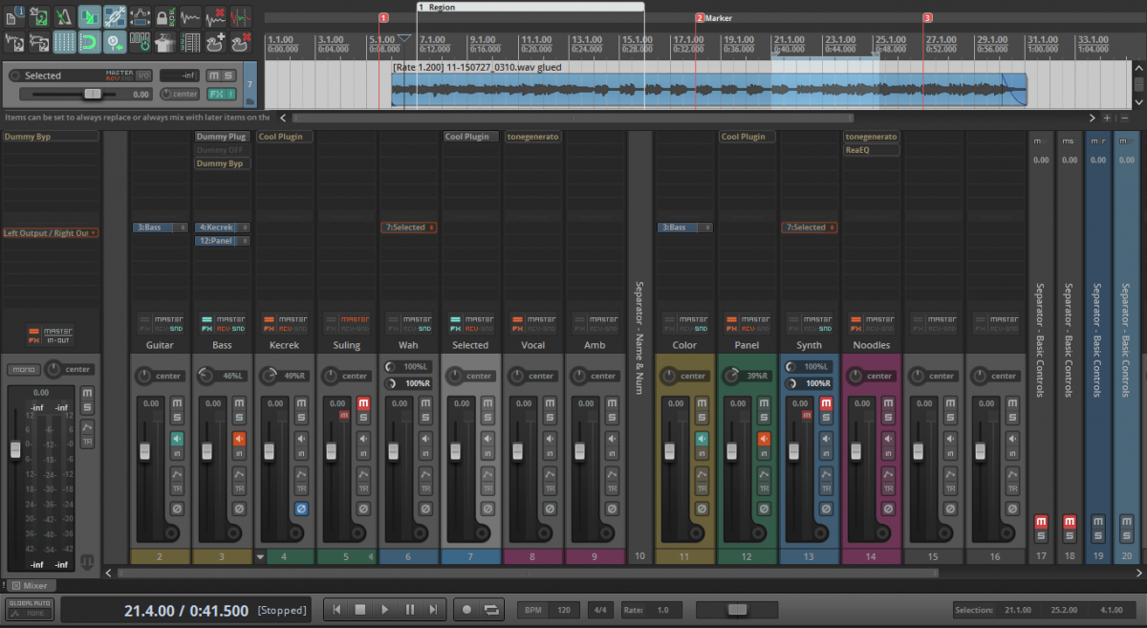Click timeline marker 2 labeled Marker
1147x628 pixels.
[x=701, y=18]
